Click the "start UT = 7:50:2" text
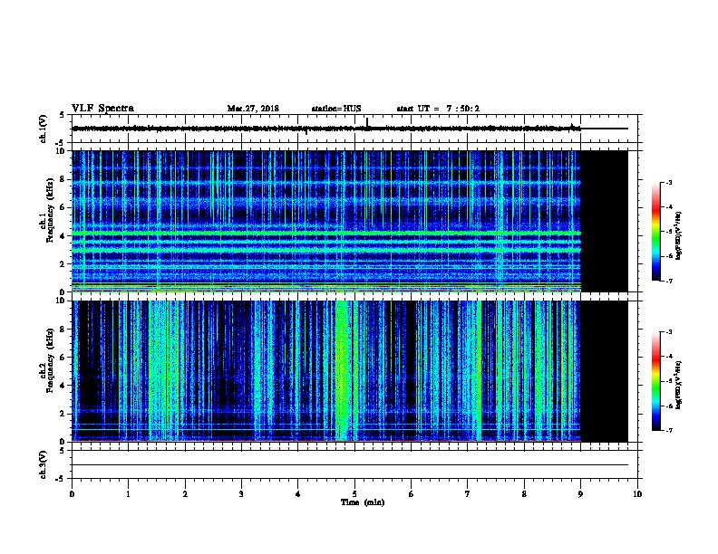This screenshot has width=718, height=554. click(438, 109)
